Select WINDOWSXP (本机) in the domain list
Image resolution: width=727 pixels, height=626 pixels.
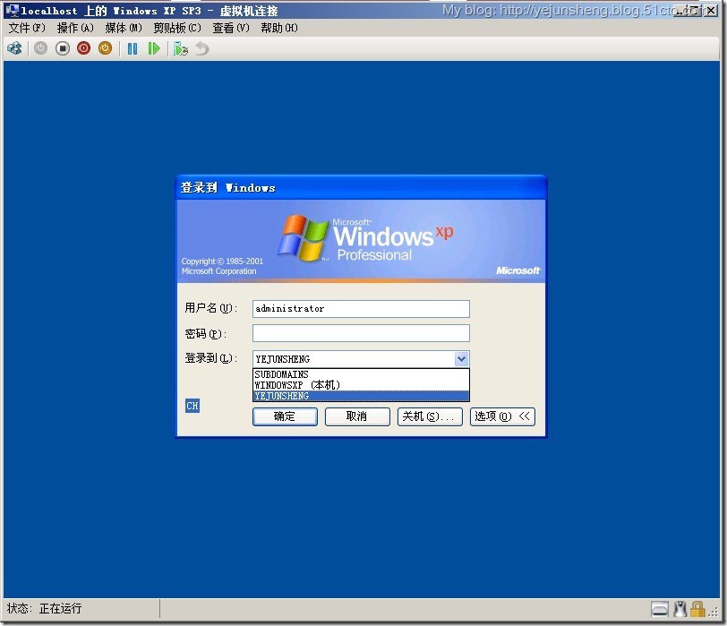(361, 385)
